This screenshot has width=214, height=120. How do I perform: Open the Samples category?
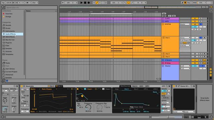coord(9,49)
